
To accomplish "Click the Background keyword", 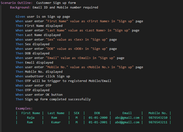I will click(20, 7).
